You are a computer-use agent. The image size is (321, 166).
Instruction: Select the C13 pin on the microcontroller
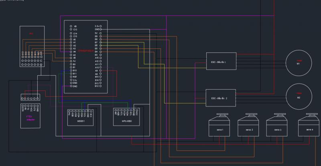pos(74,30)
